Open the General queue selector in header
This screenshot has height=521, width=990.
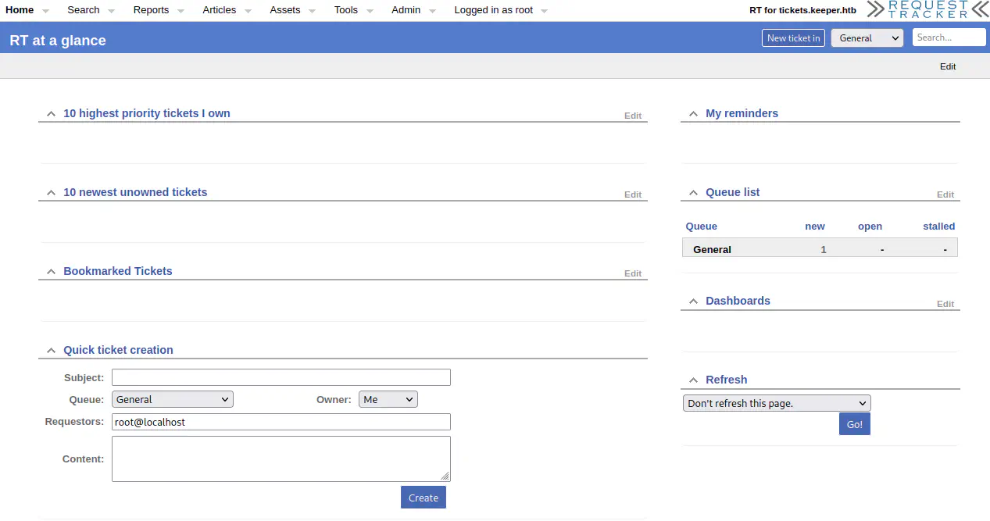click(867, 37)
